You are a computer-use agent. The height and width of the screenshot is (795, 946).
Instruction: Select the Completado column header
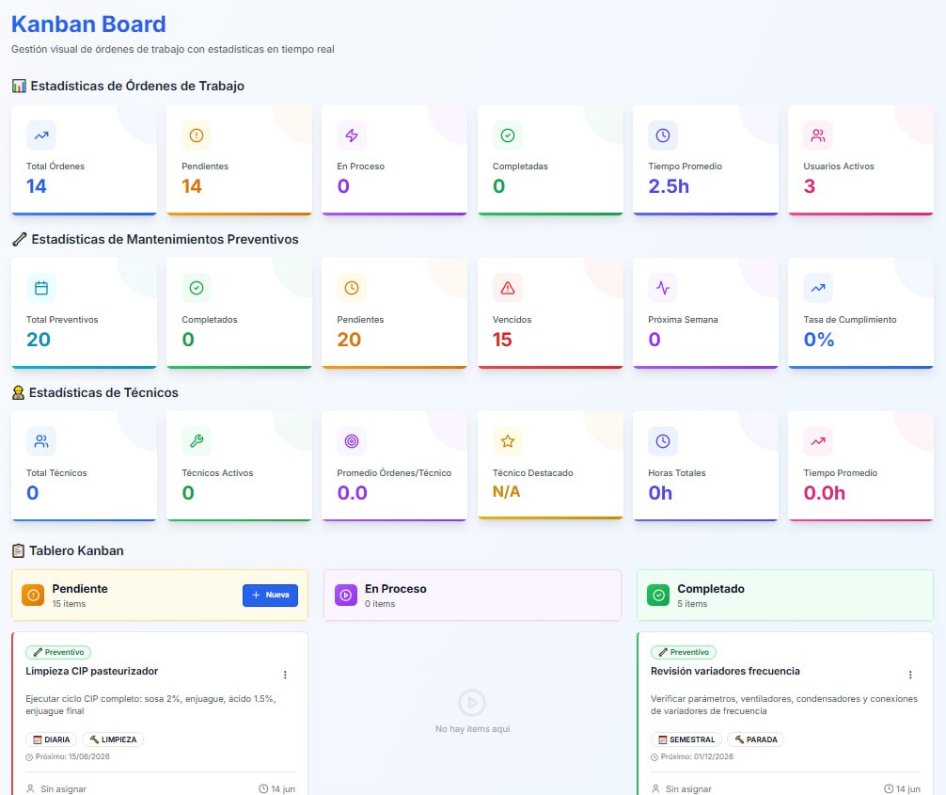click(785, 596)
